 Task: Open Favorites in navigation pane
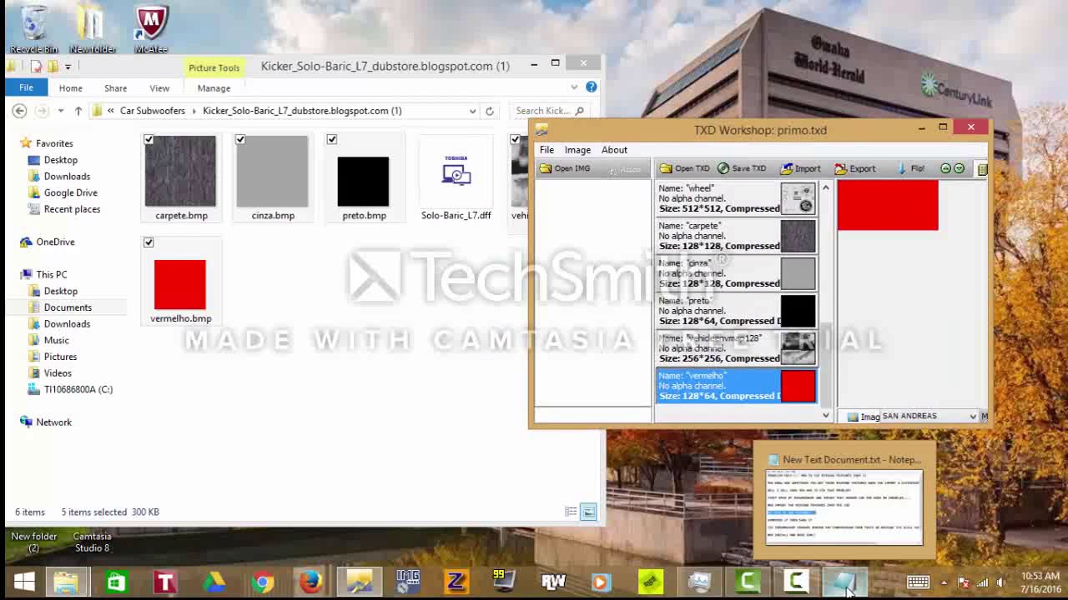tap(54, 143)
